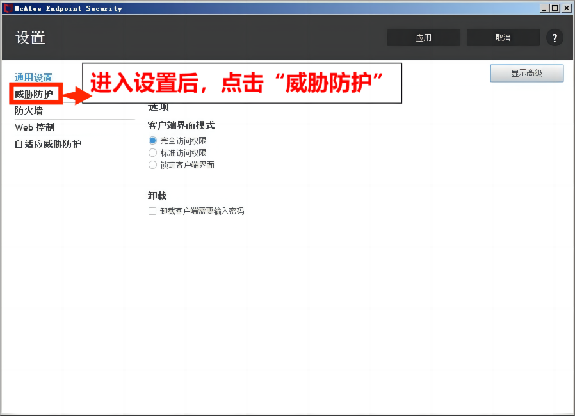Screen dimensions: 575x416
Task: Open the Web 控制 section
Action: (35, 127)
